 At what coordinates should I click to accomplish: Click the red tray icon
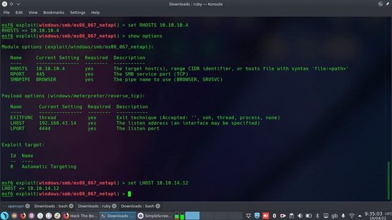tap(265, 216)
